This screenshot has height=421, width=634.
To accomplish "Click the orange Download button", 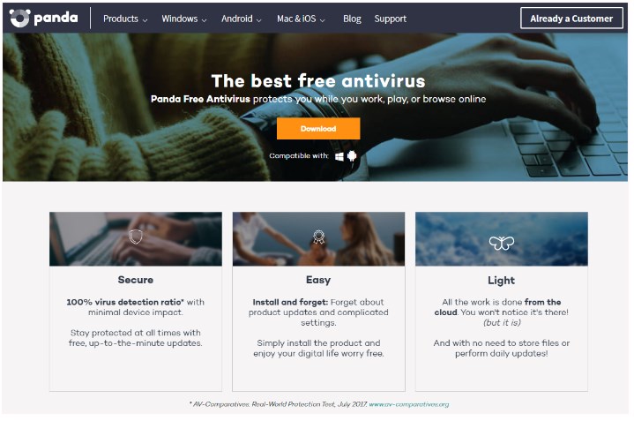I will pyautogui.click(x=318, y=128).
